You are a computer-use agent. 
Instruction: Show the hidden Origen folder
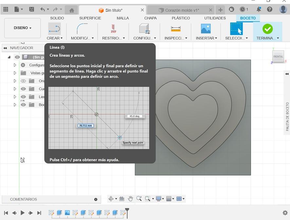pyautogui.click(x=23, y=81)
